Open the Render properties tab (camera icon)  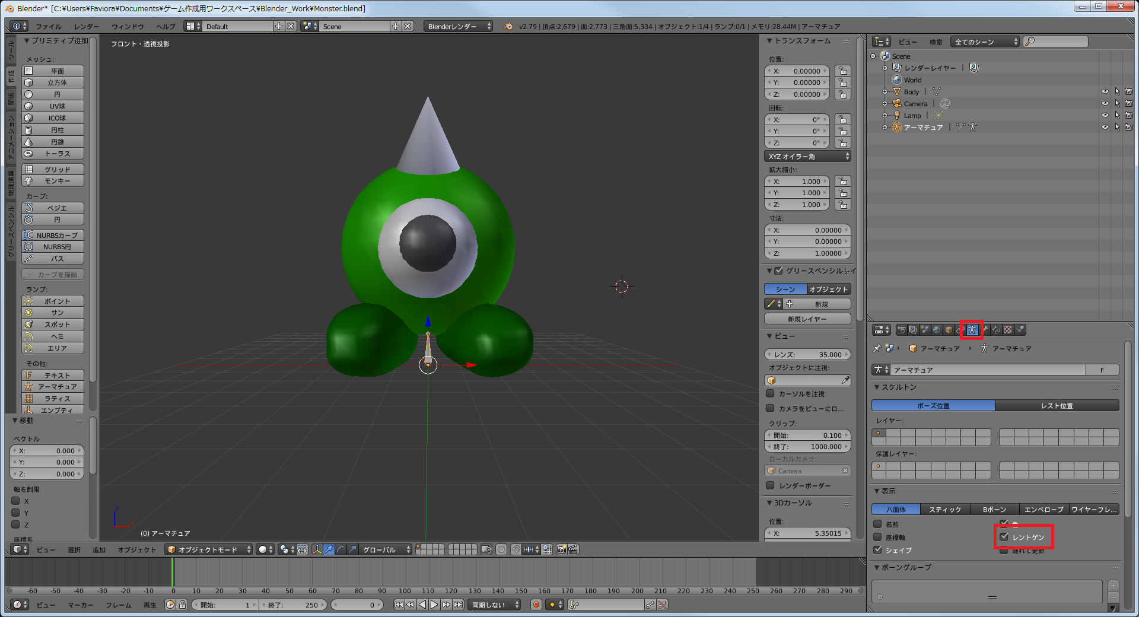click(x=902, y=330)
